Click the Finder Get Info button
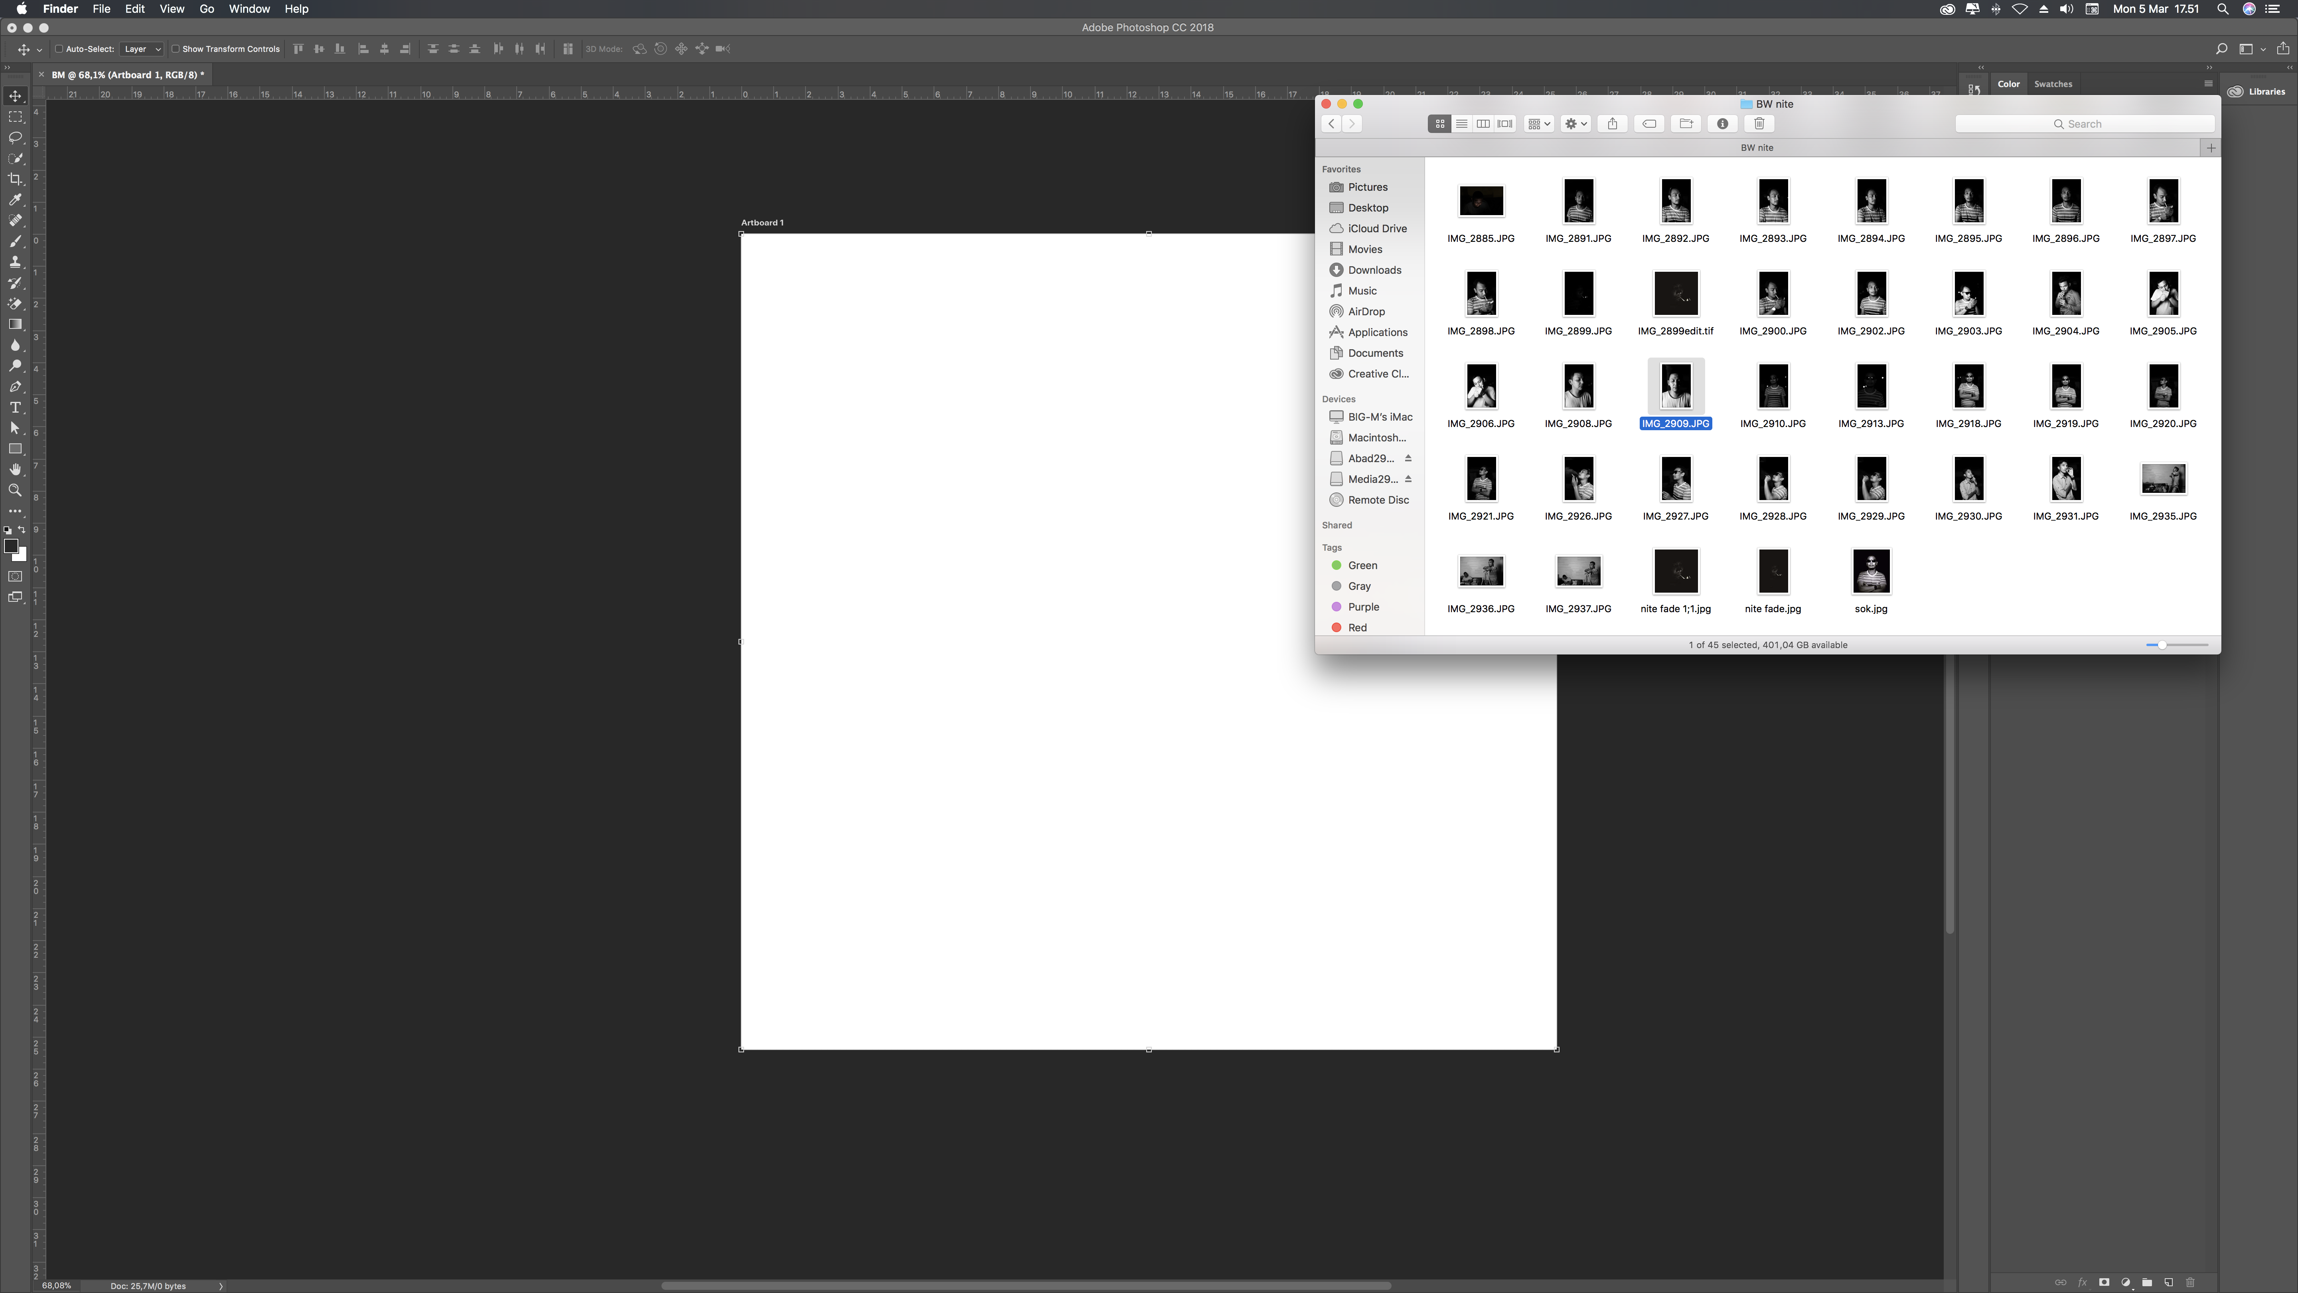This screenshot has height=1293, width=2298. pyautogui.click(x=1723, y=124)
